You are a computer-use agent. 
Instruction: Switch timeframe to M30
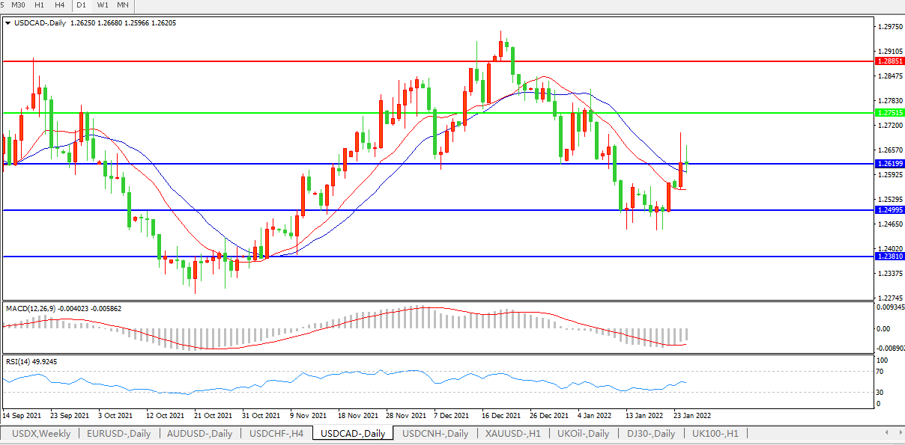[19, 5]
